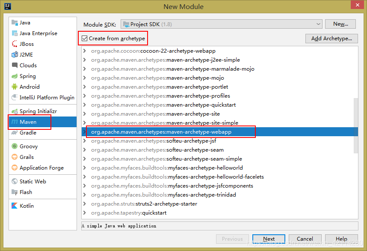Click the J2ME module icon
This screenshot has height=251, width=367.
click(15, 54)
